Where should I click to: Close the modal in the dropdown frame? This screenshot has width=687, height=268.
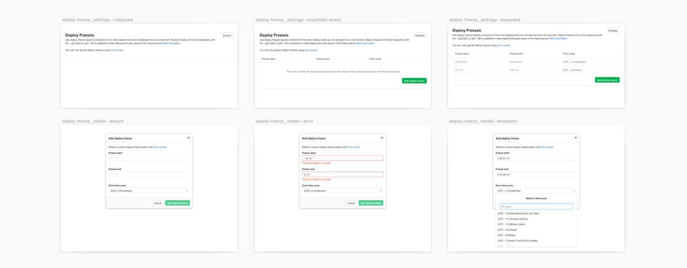576,138
